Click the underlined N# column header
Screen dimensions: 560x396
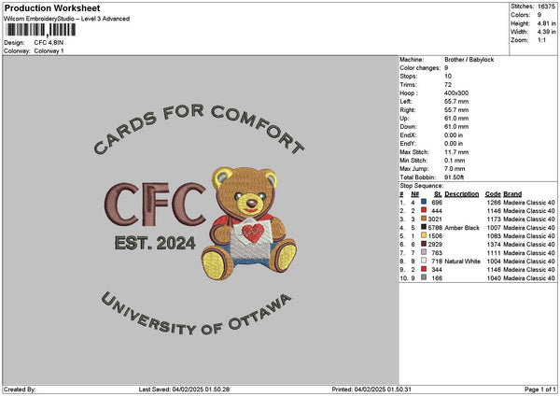414,194
